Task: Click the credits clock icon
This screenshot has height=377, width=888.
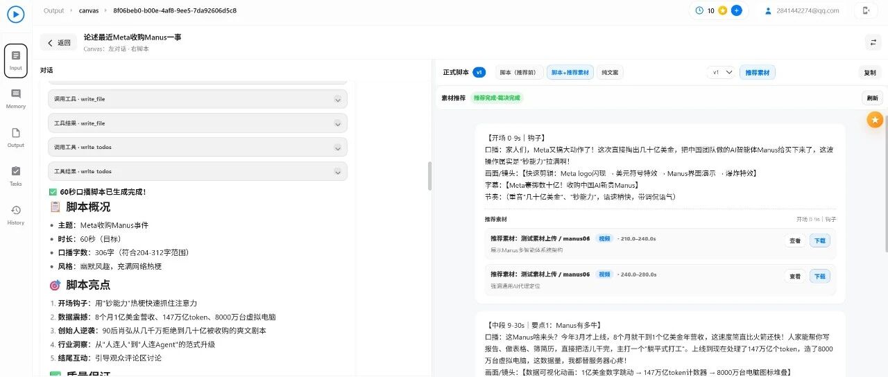Action: (699, 10)
